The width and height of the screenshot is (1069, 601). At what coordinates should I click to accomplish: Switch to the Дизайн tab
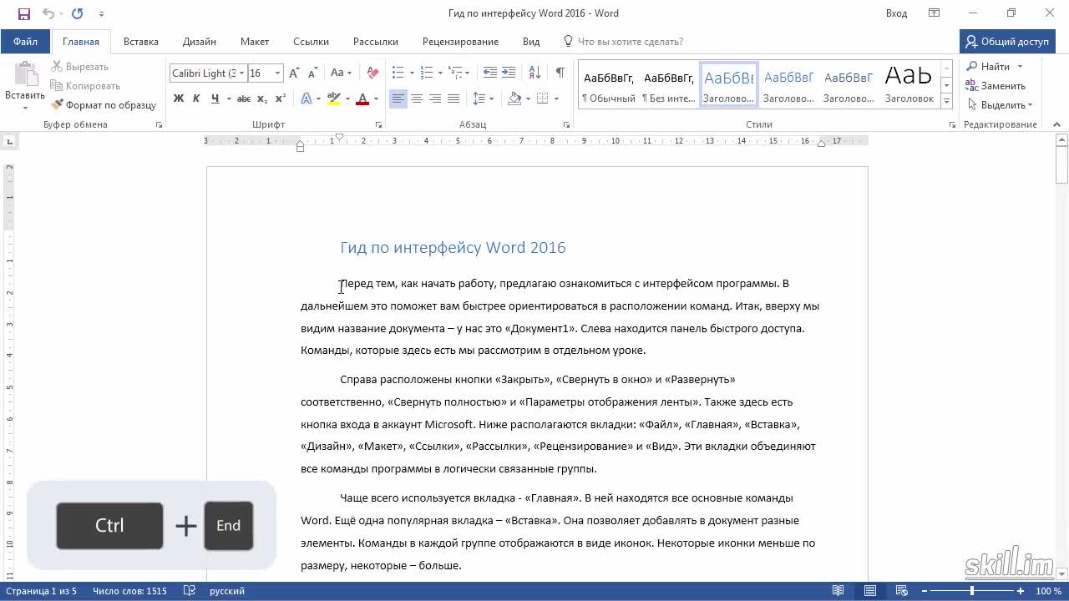click(200, 41)
